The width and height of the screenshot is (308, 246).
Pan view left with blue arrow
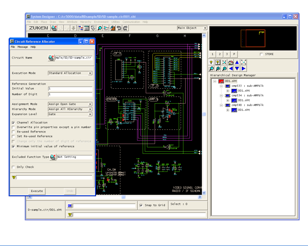tap(231, 69)
